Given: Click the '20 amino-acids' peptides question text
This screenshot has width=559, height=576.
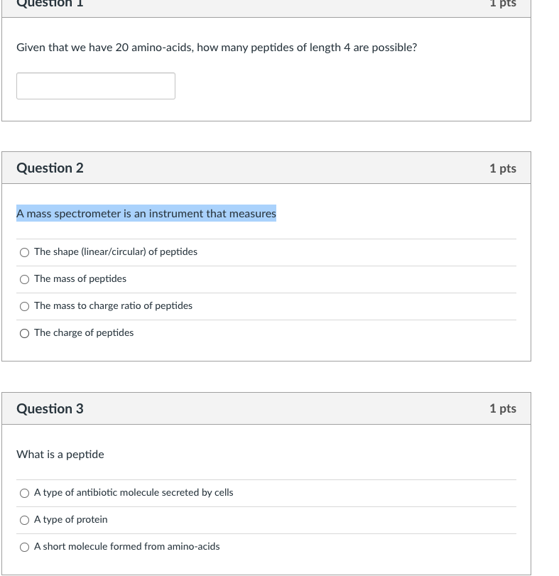Looking at the screenshot, I should [x=217, y=48].
